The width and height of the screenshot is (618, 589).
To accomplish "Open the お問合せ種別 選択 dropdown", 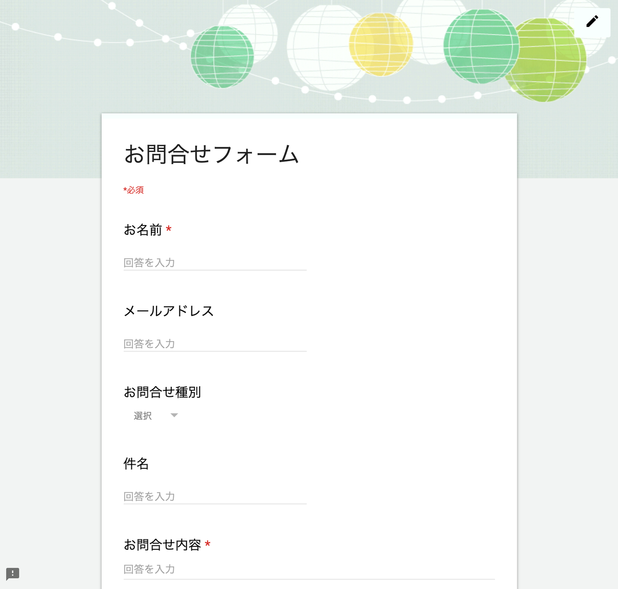I will tap(156, 416).
